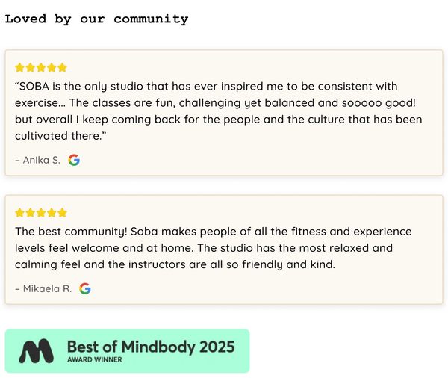Tap the fourth star in Anika S.'s review
This screenshot has width=448, height=378.
click(52, 67)
